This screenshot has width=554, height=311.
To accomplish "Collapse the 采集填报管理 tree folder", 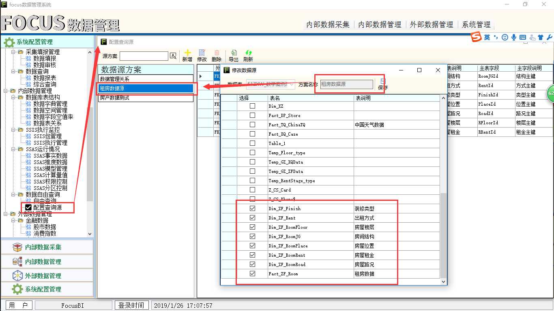I will [x=13, y=52].
